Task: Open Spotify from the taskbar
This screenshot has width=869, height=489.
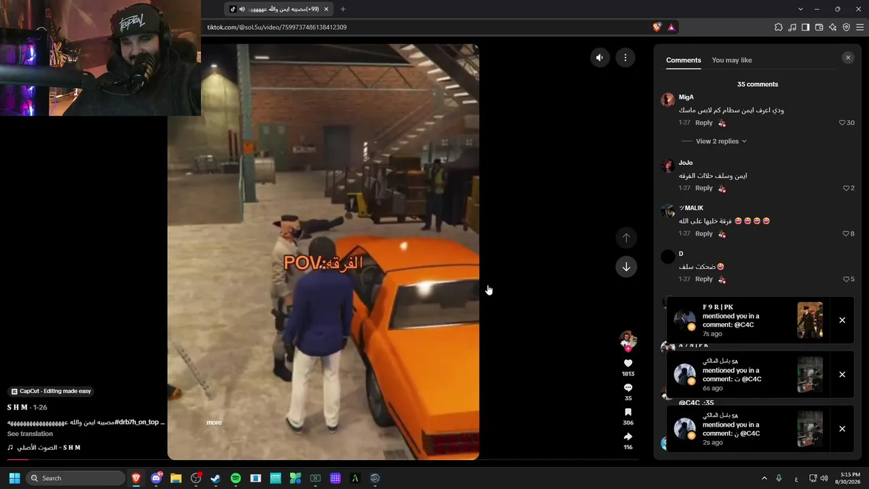Action: [x=236, y=478]
